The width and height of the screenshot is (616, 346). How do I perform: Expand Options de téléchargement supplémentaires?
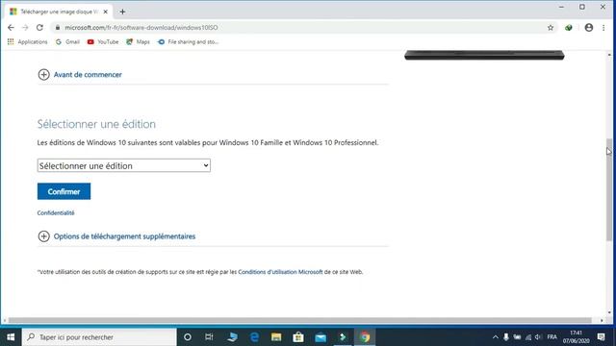pyautogui.click(x=116, y=236)
